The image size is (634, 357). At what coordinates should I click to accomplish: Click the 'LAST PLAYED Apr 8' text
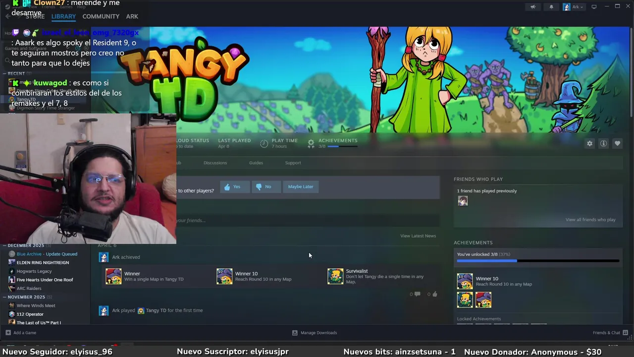click(234, 143)
